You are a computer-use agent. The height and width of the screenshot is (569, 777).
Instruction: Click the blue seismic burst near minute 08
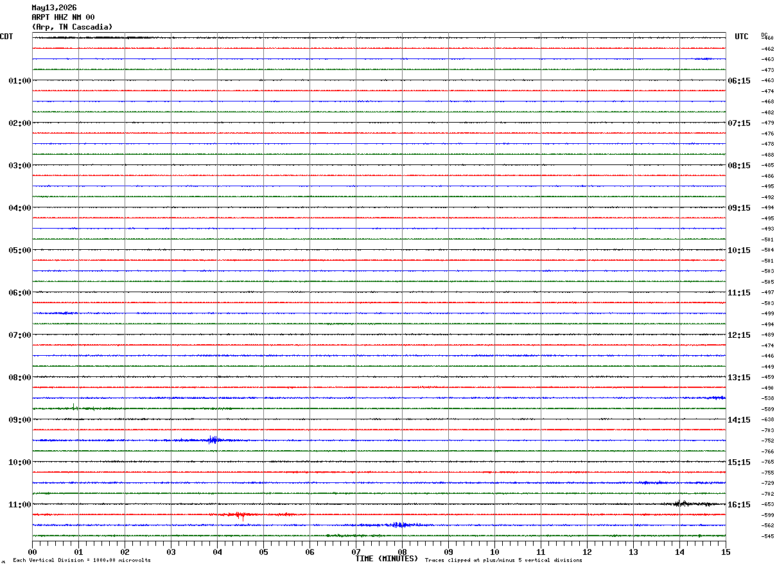[399, 525]
